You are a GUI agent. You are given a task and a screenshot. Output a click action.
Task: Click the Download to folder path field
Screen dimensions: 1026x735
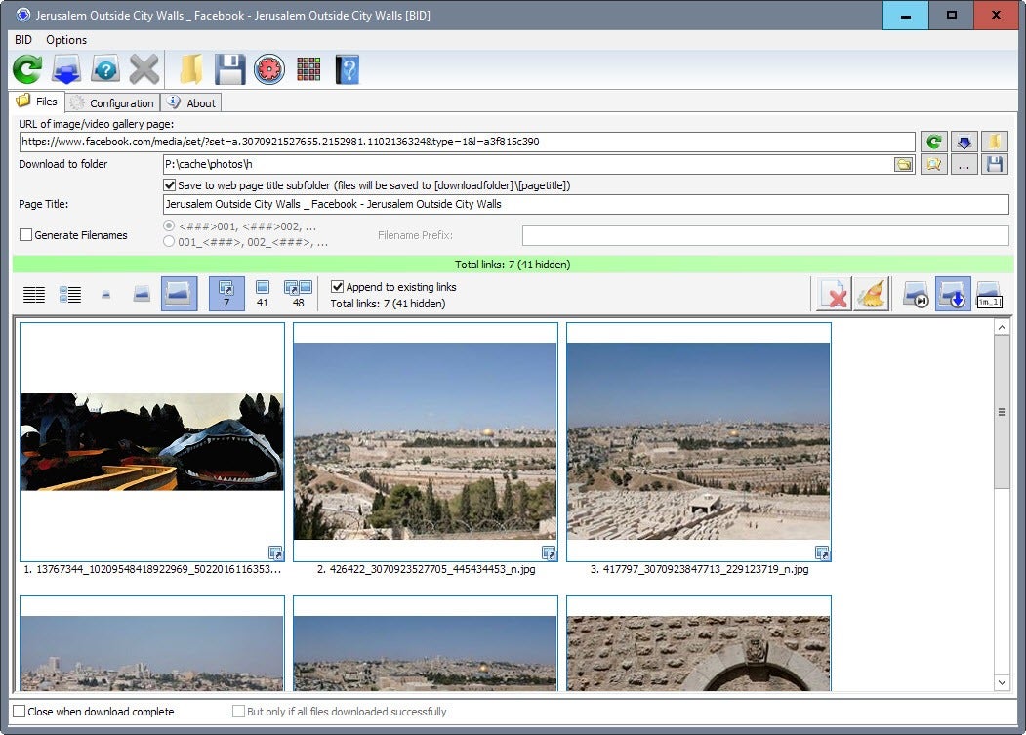tap(527, 164)
